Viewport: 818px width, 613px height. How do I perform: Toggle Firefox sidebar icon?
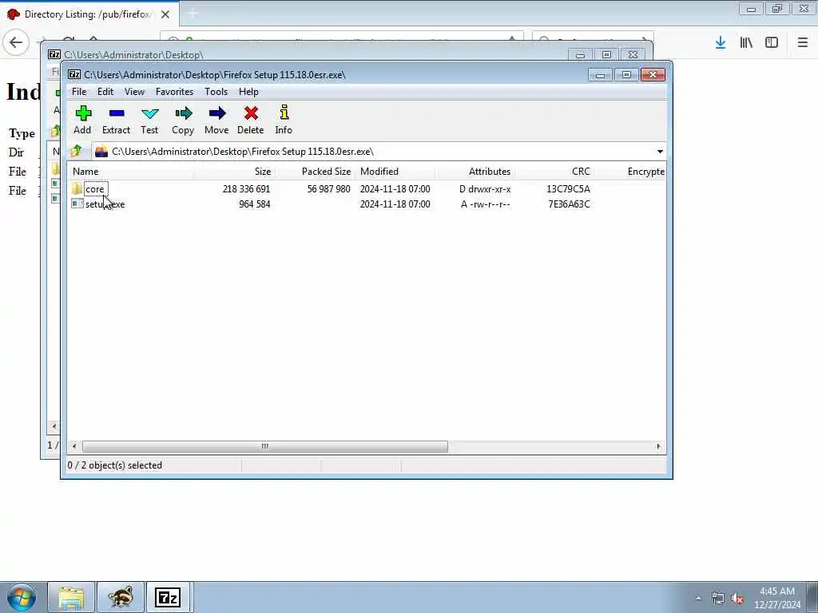[x=772, y=43]
